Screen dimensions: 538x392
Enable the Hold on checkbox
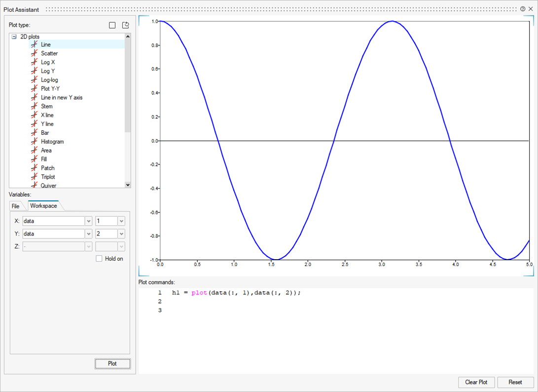pyautogui.click(x=99, y=259)
